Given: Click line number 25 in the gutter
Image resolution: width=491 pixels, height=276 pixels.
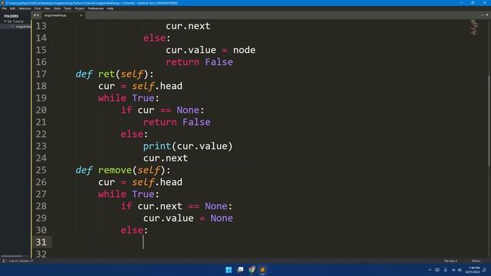Looking at the screenshot, I should (41, 170).
